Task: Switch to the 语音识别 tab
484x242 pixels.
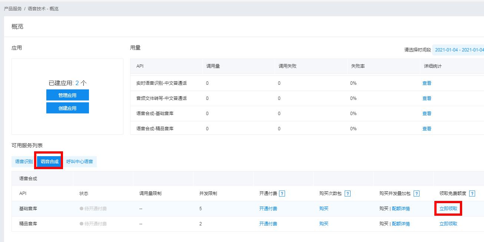Action: click(24, 162)
